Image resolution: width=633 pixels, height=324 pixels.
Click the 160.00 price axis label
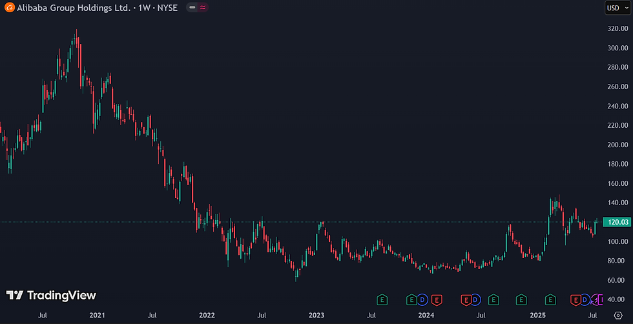619,183
